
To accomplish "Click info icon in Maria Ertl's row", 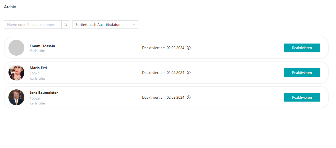I will pos(189,73).
